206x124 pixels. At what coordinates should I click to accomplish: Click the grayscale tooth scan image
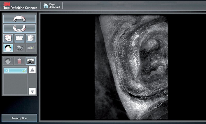[x=131, y=67]
